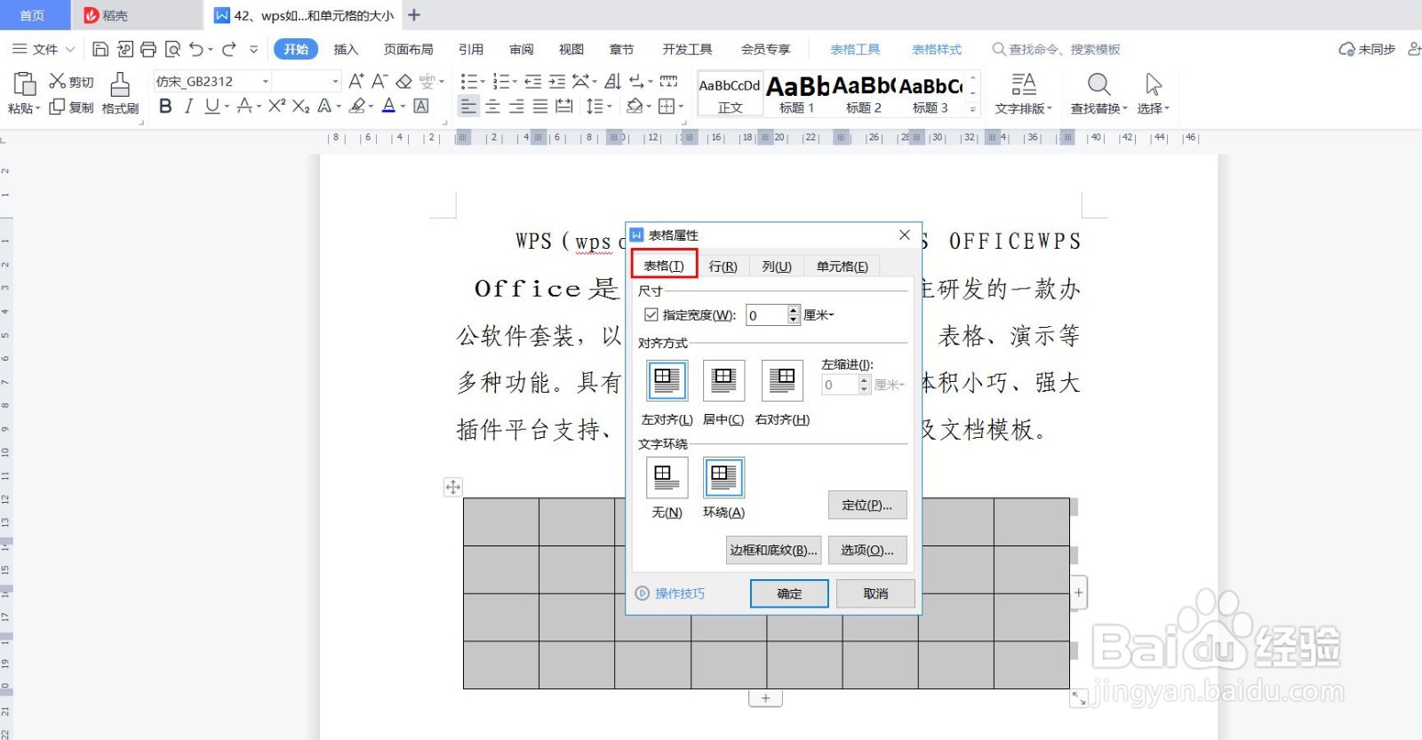Image resolution: width=1422 pixels, height=740 pixels.
Task: Select 居中 table alignment
Action: click(723, 380)
